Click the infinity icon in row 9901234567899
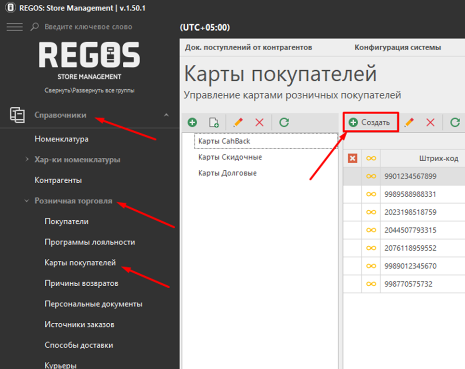The width and height of the screenshot is (465, 369). coord(371,177)
